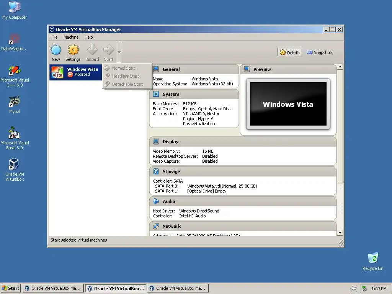This screenshot has width=392, height=294.
Task: Click the Windows Vista preview thumbnail
Action: [288, 104]
